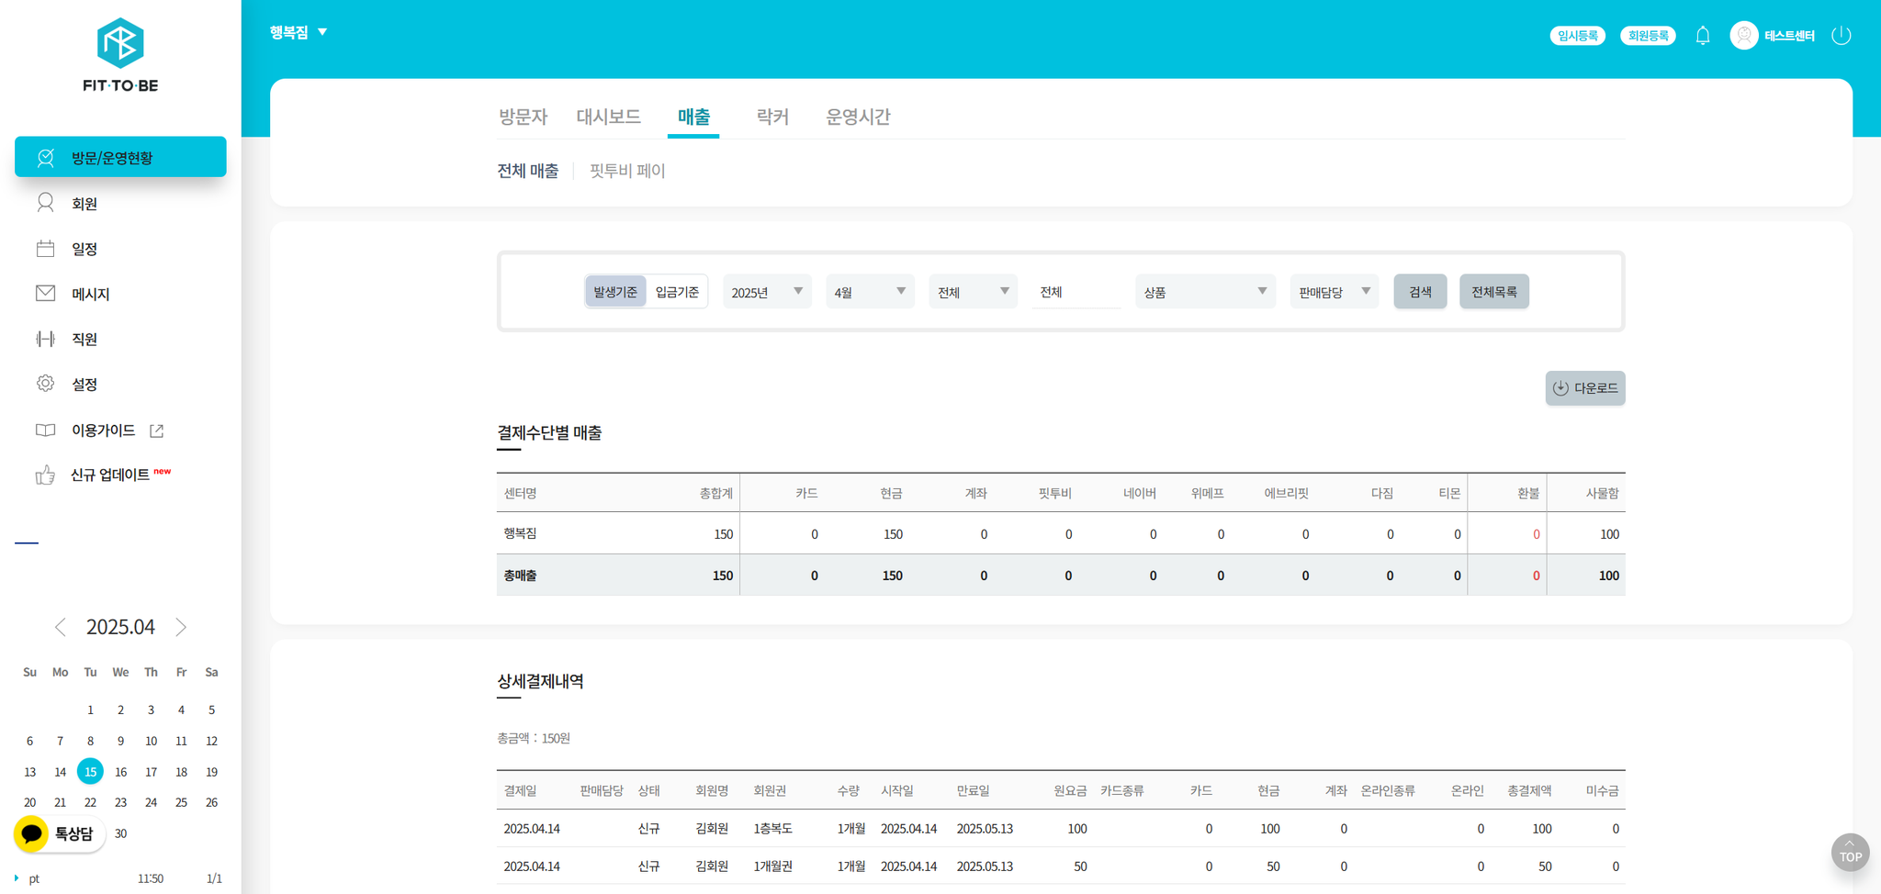The height and width of the screenshot is (894, 1881).
Task: Click the TOP scroll-to-top button
Action: pyautogui.click(x=1850, y=852)
